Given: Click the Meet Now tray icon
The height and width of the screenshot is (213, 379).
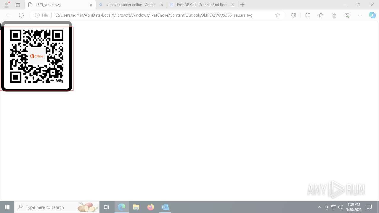Looking at the screenshot, I should pyautogui.click(x=327, y=207).
